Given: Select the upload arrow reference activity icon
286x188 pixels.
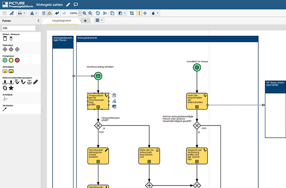Looking at the screenshot, I should [11, 82].
